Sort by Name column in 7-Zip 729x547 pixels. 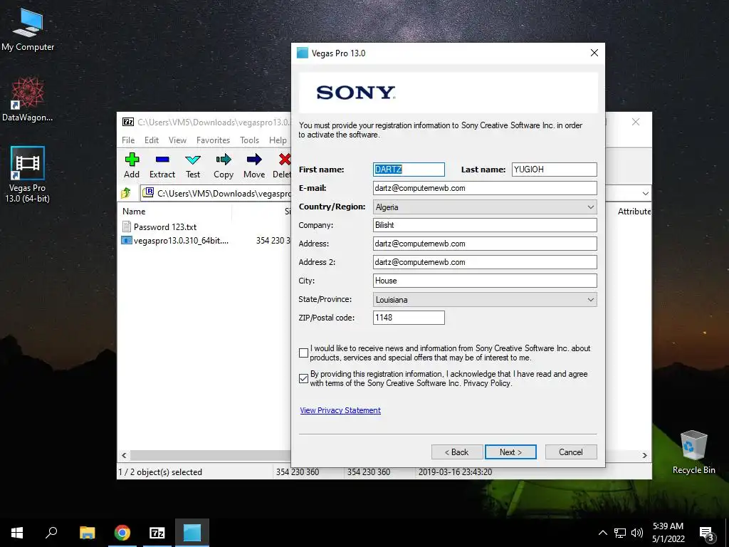(134, 211)
